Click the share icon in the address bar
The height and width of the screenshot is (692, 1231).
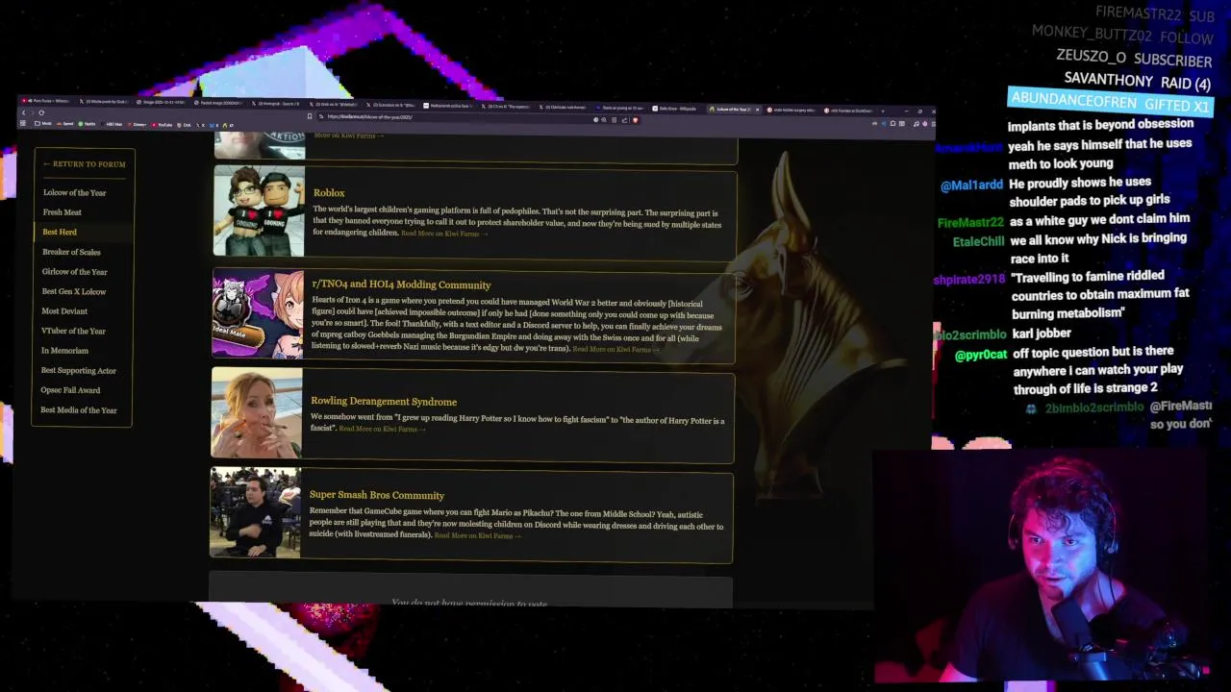(624, 120)
